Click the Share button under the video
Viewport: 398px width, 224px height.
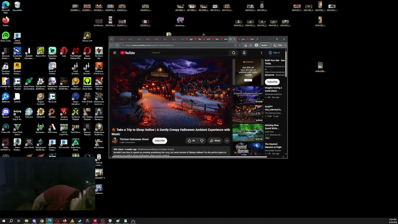215,141
